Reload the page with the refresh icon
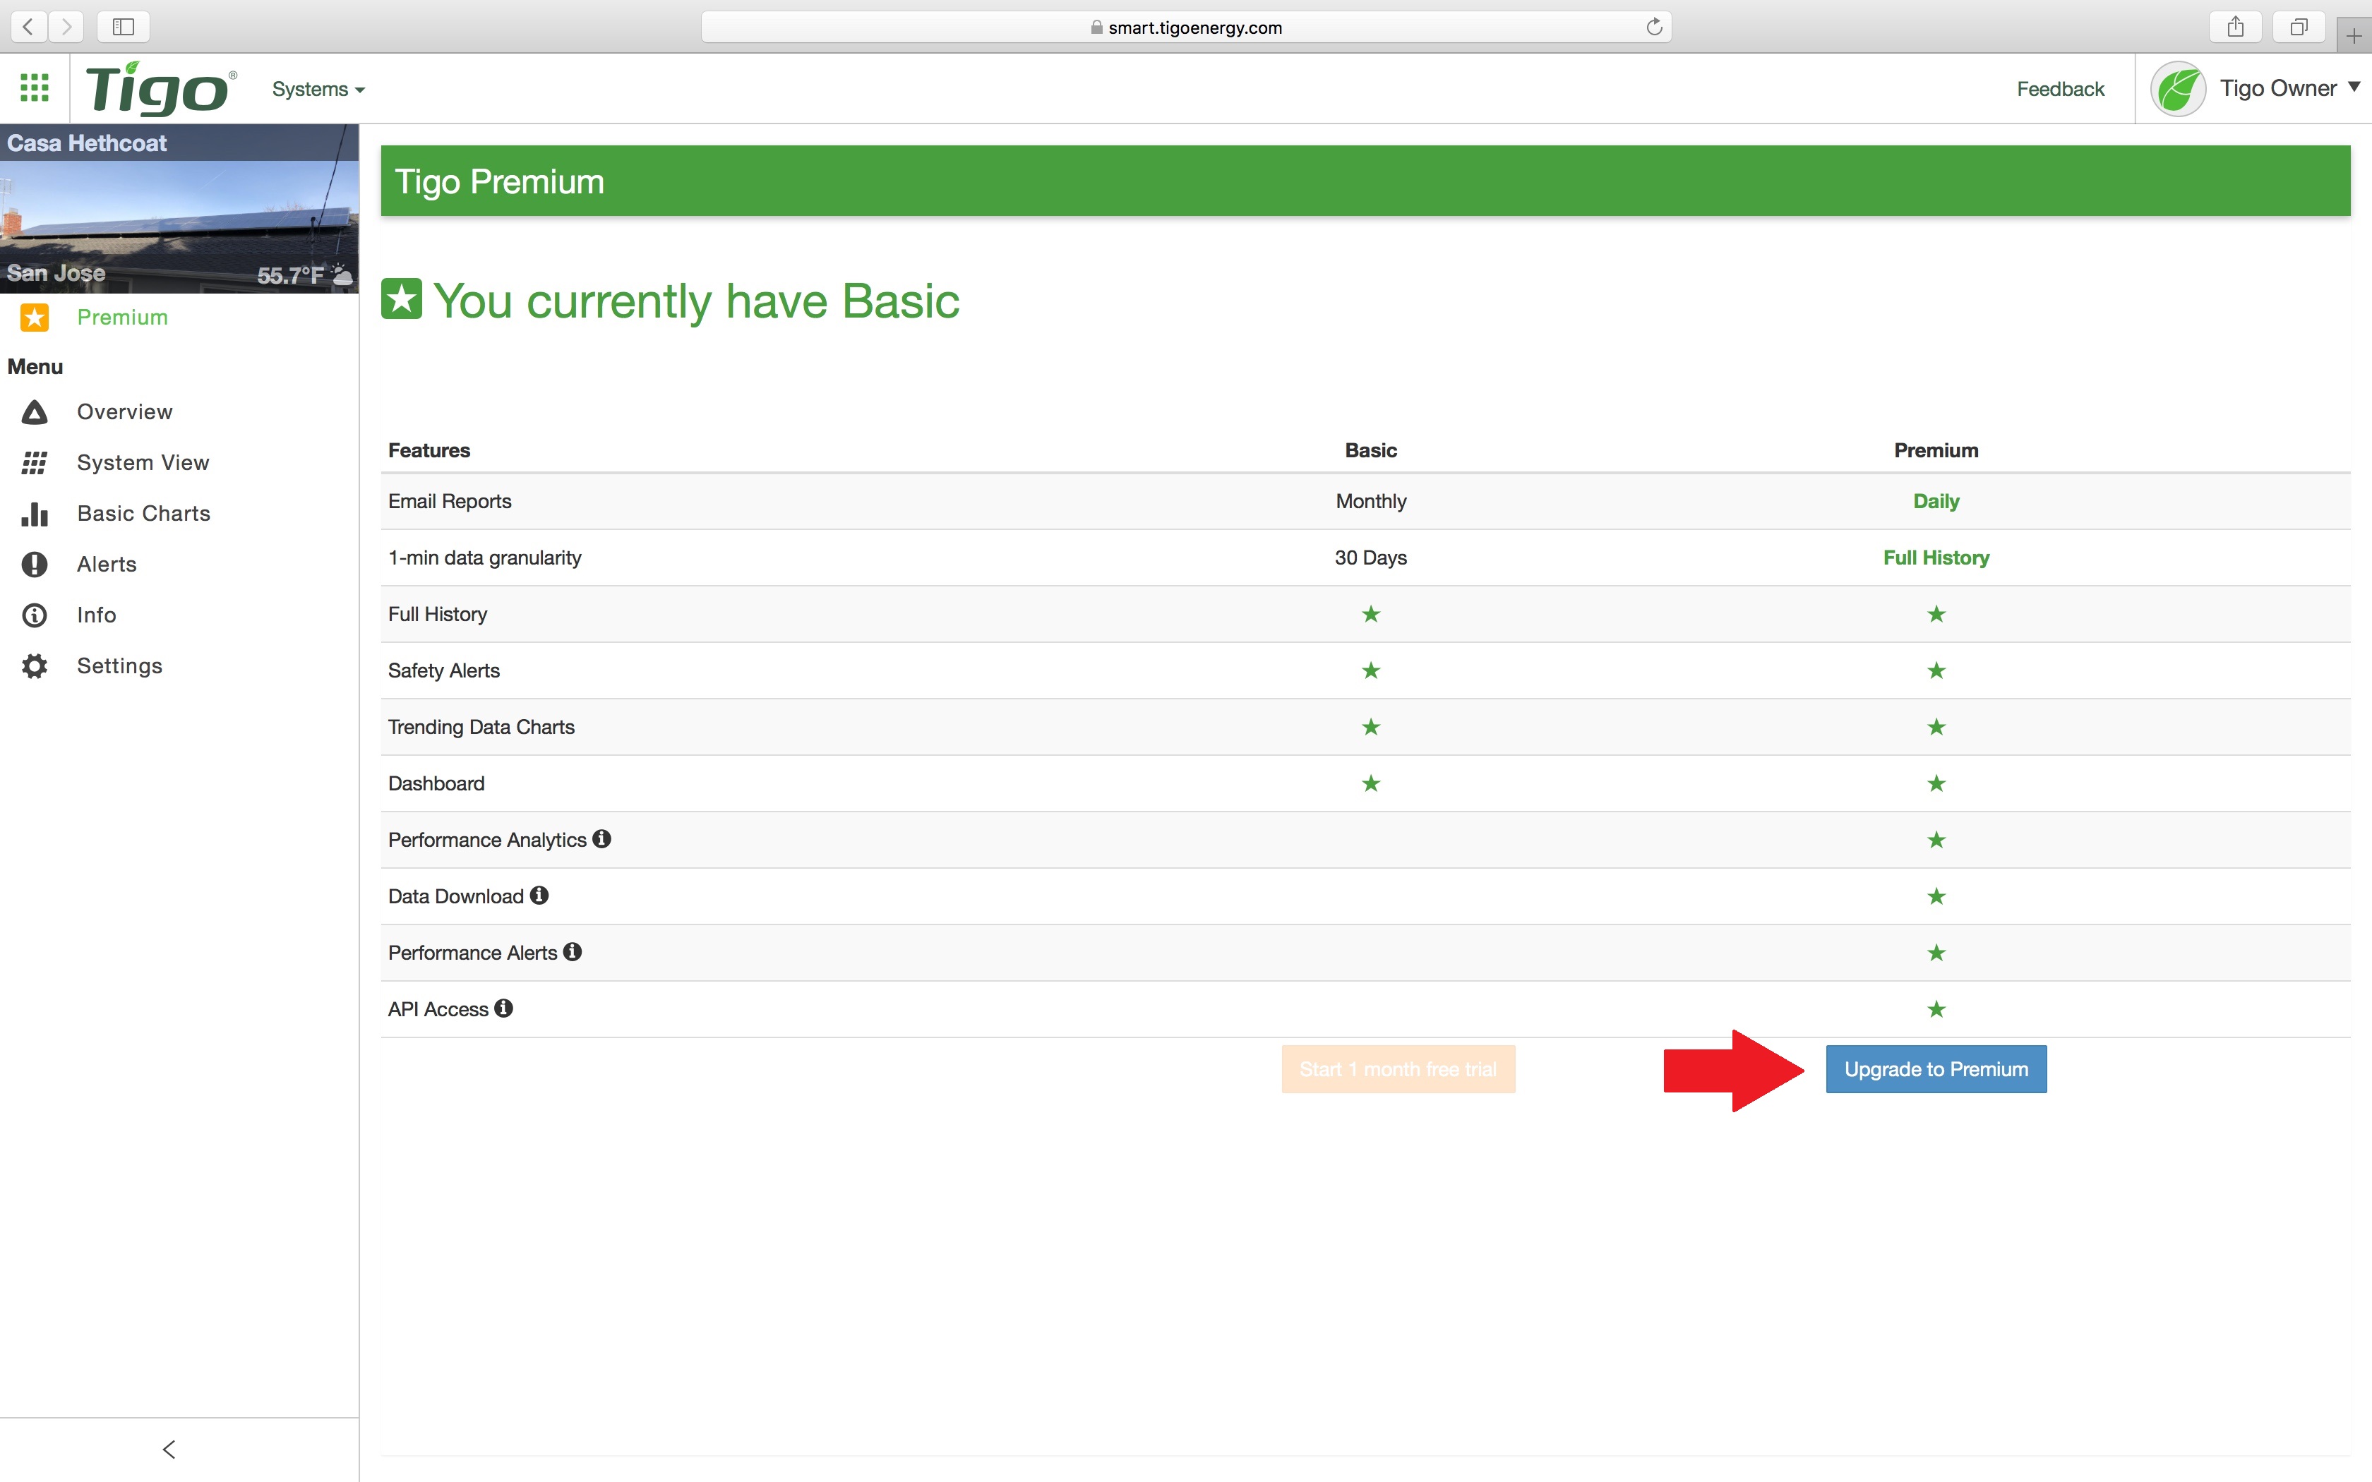 (x=1655, y=27)
